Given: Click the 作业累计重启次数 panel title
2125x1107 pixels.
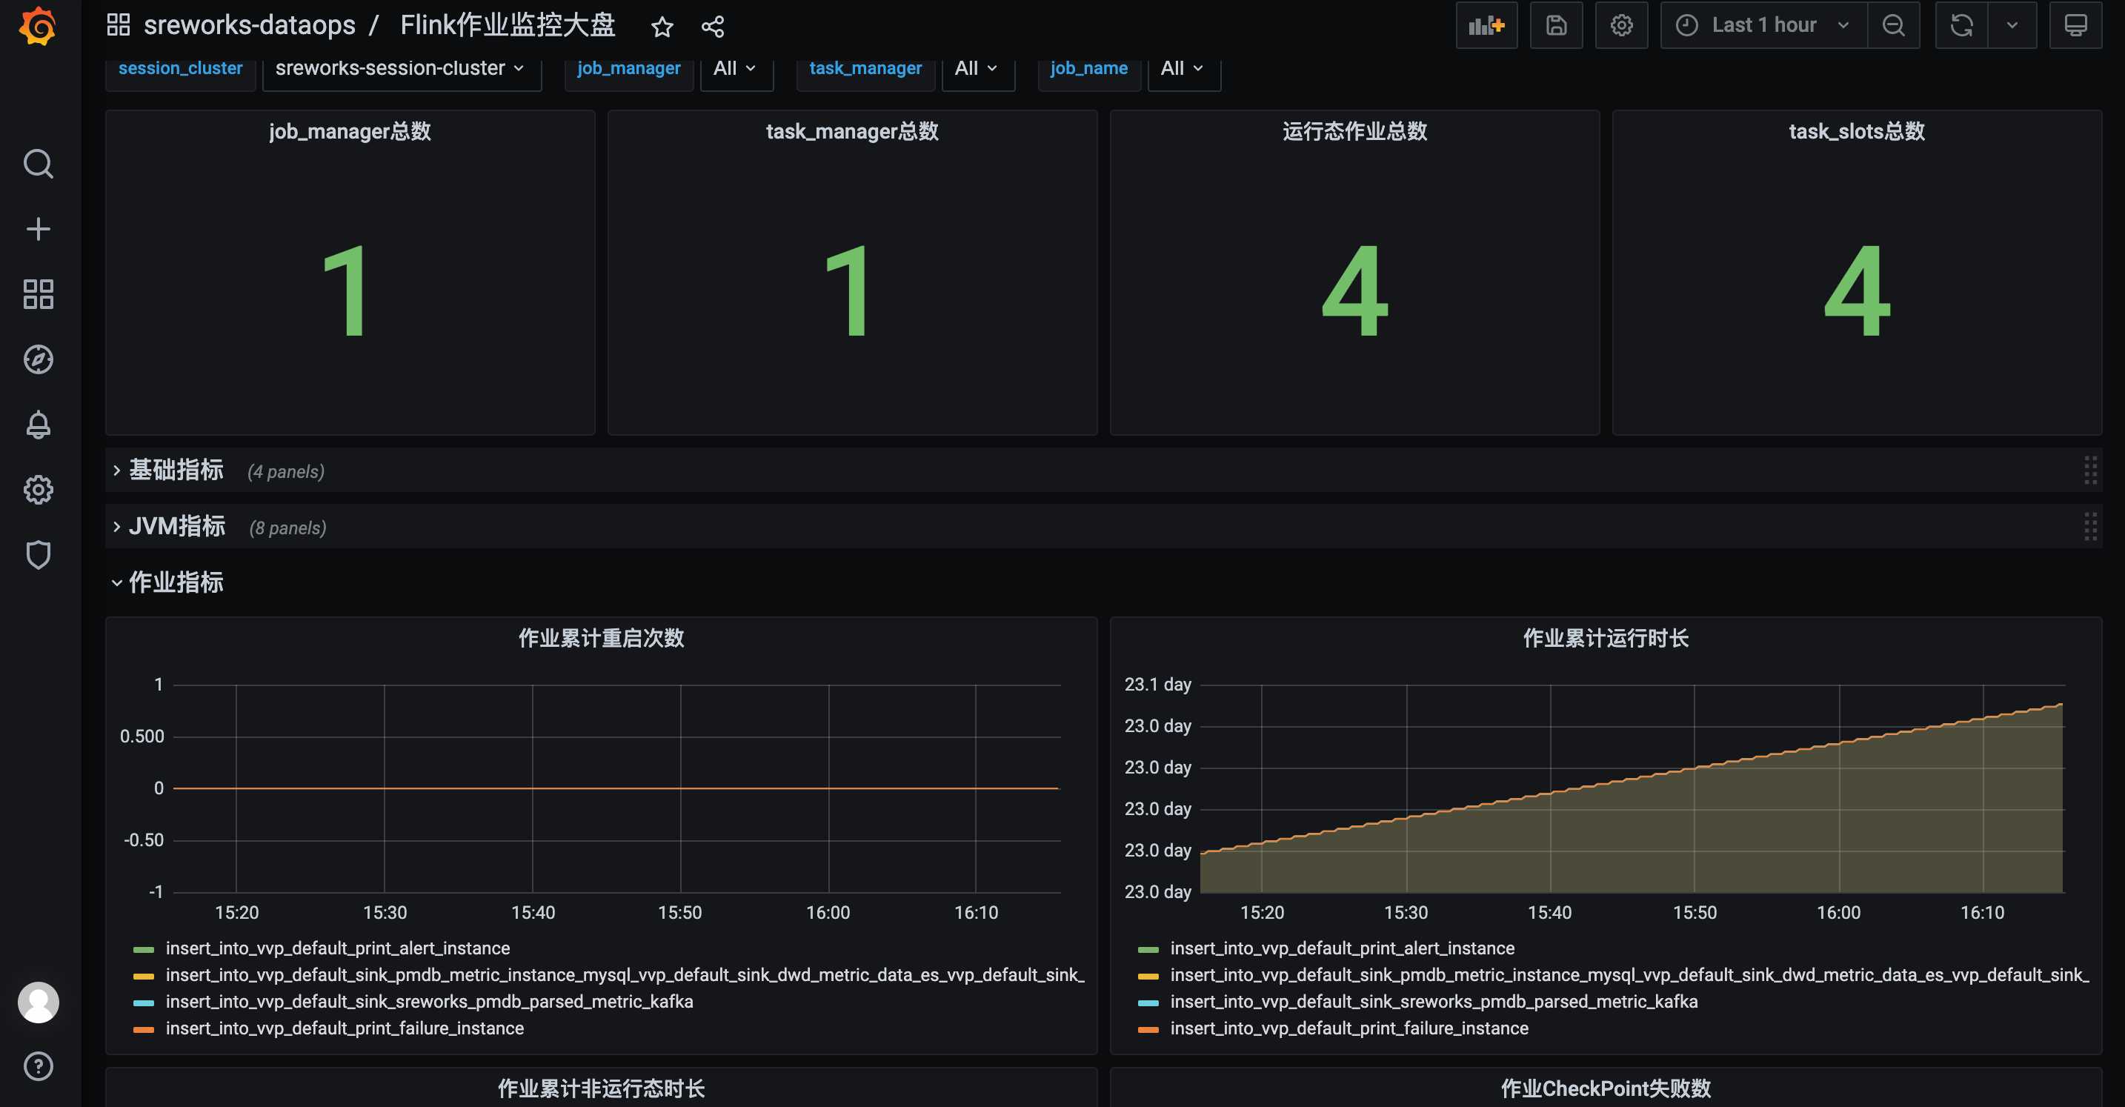Looking at the screenshot, I should [x=601, y=638].
